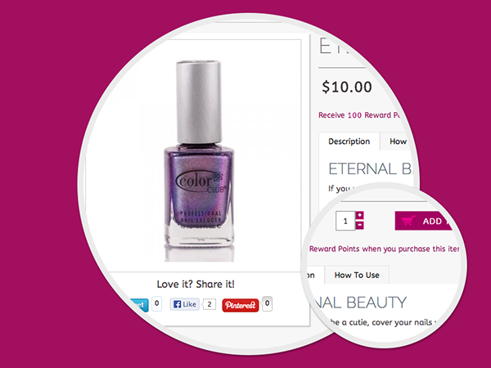Click the shopping cart icon on Add button
This screenshot has height=368, width=491.
pyautogui.click(x=408, y=221)
